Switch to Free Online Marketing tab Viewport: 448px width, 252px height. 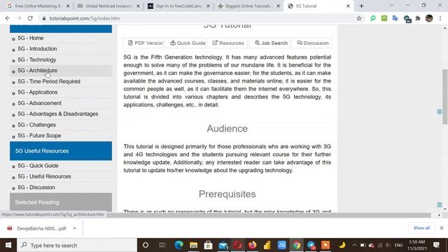pos(38,6)
